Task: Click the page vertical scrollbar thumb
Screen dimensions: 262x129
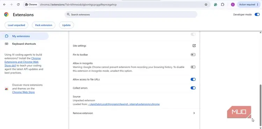Action: coord(260,106)
